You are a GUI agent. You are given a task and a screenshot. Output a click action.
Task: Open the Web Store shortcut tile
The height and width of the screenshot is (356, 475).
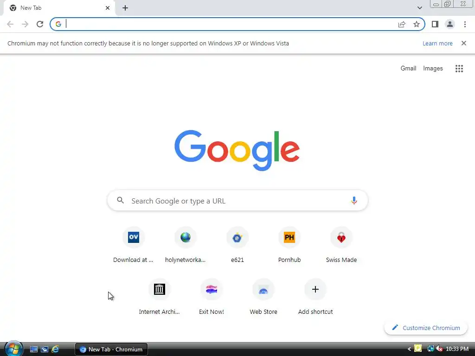pyautogui.click(x=263, y=297)
